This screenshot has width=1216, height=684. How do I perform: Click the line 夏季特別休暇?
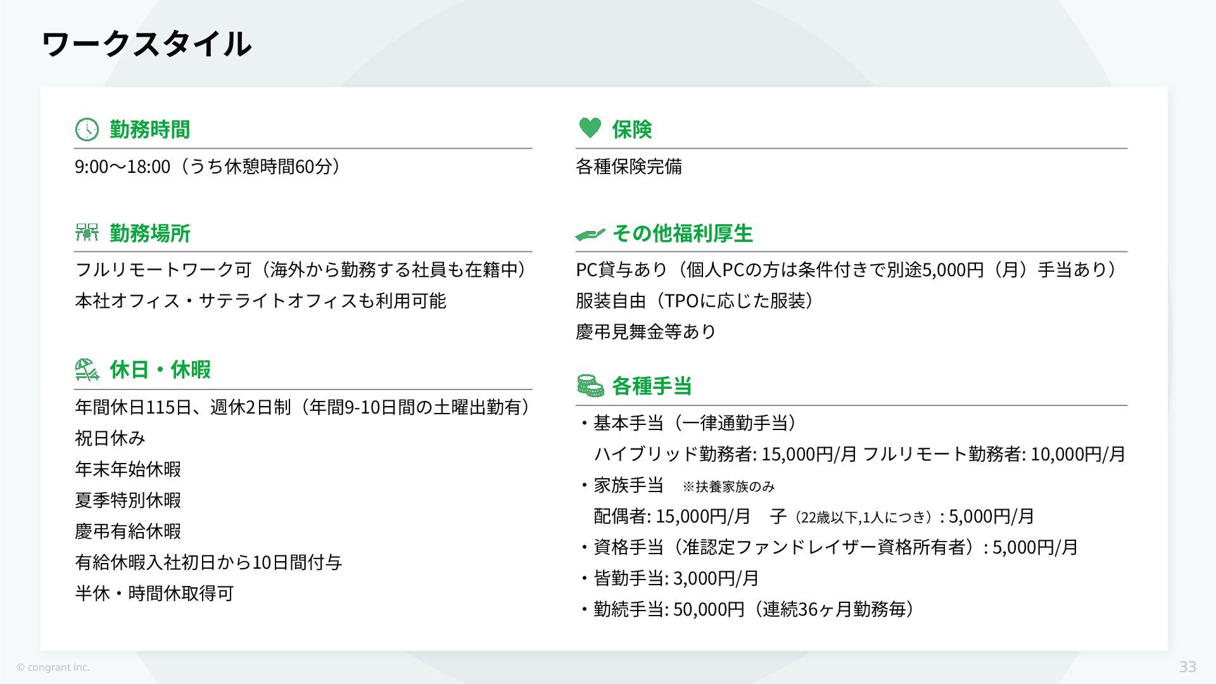point(128,500)
